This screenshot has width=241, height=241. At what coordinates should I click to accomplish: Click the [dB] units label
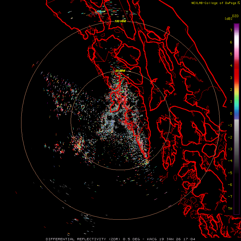click(229, 18)
